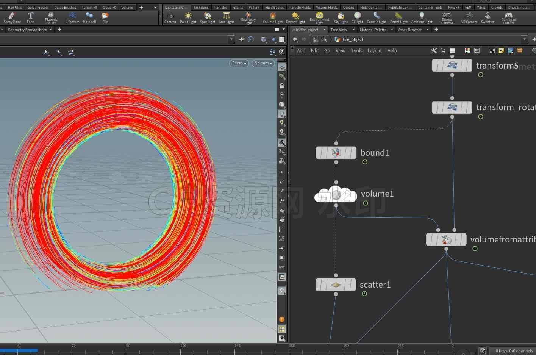
Task: Open the left pane path dropdown
Action: 231,39
